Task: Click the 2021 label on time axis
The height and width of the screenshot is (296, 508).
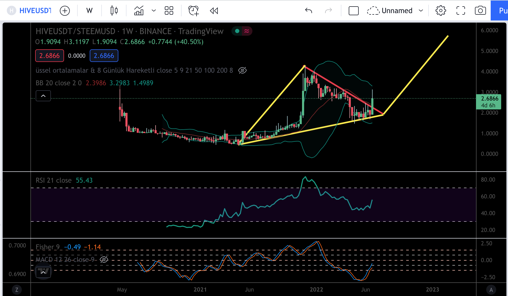Action: [200, 290]
